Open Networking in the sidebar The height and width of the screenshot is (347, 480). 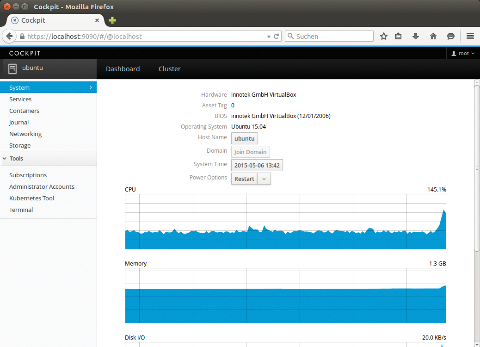(x=49, y=134)
